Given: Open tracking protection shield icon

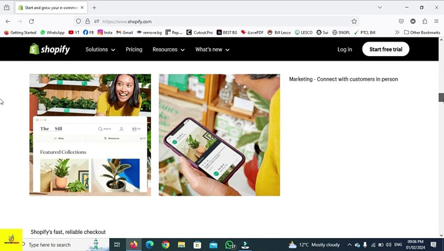Looking at the screenshot, I should (x=79, y=21).
